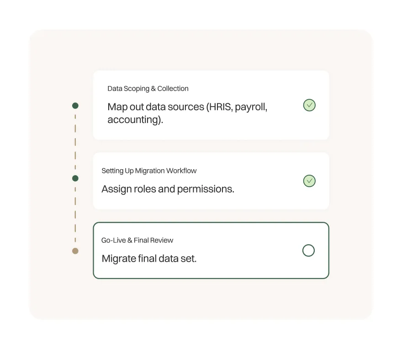Click the "Migrate final data set." text
Image resolution: width=402 pixels, height=349 pixels.
pos(149,258)
